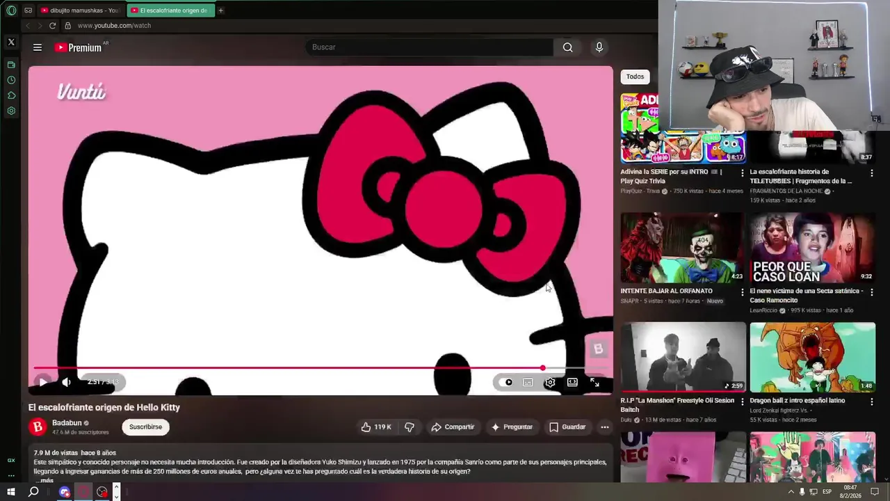Open sidebar three-dot more options

pyautogui.click(x=11, y=475)
